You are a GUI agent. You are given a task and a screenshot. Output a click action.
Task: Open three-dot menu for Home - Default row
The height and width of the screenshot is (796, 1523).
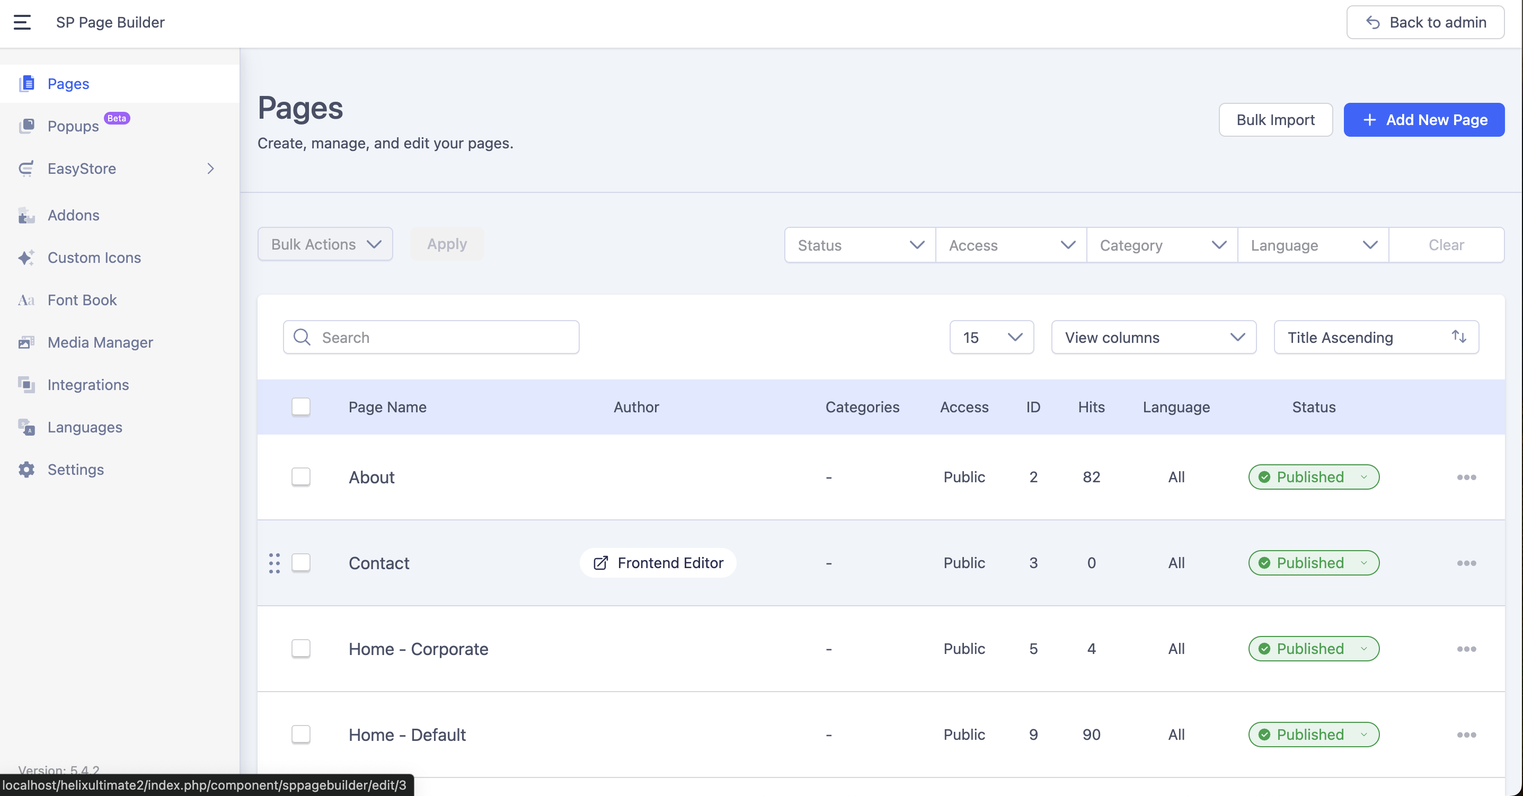(x=1466, y=735)
